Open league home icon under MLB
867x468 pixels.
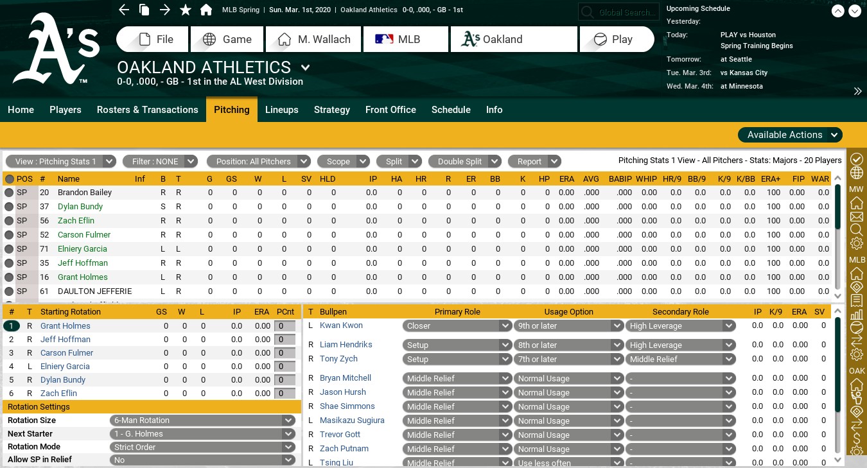[856, 273]
